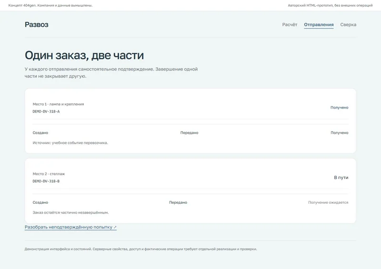
Task: Click the label Место 1 · лампа и крепления
Action: pos(58,104)
